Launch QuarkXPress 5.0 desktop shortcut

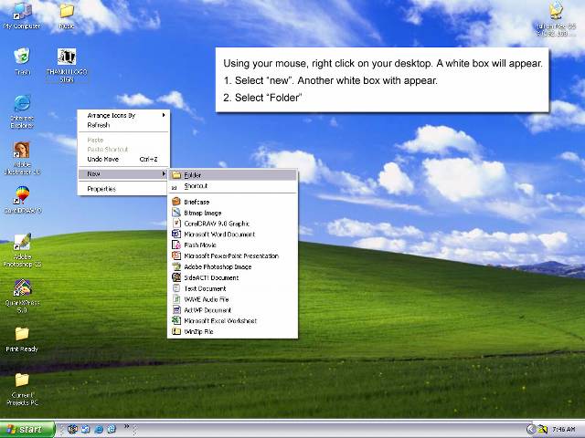click(x=22, y=296)
